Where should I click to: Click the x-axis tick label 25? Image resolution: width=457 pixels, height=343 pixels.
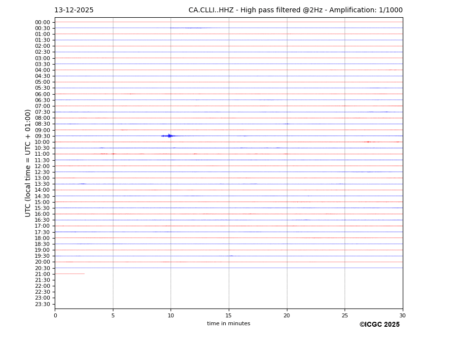[345, 315]
